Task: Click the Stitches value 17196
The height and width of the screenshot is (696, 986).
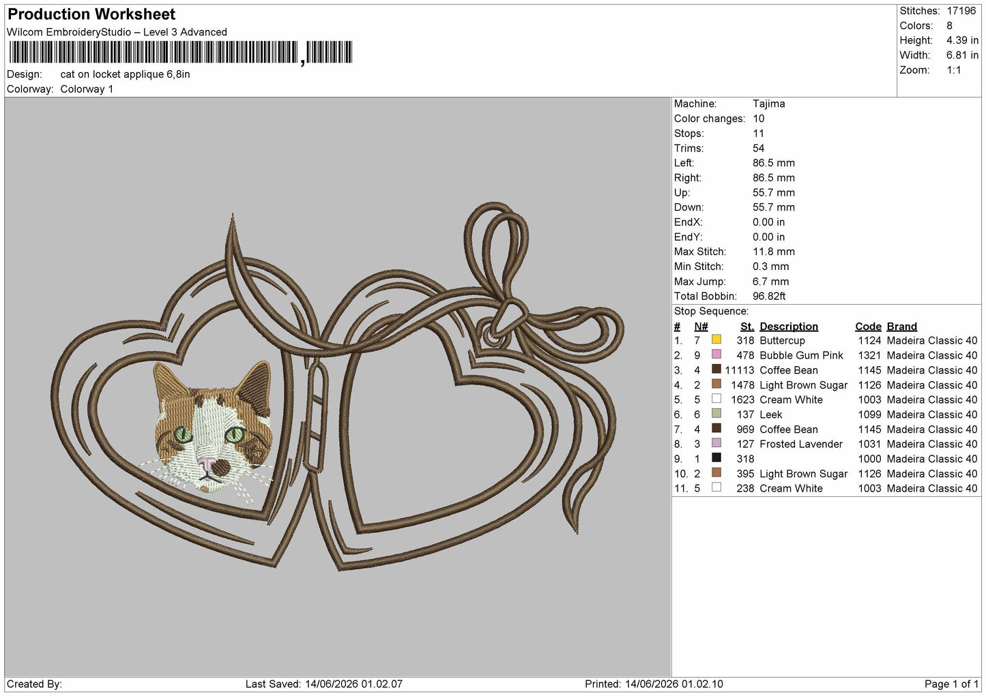Action: (961, 11)
